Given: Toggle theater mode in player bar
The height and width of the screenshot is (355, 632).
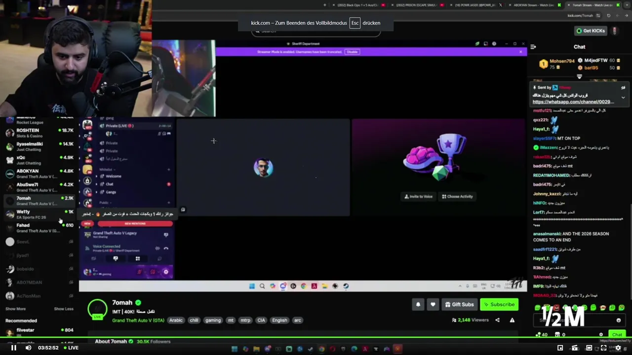Looking at the screenshot, I should coord(589,348).
